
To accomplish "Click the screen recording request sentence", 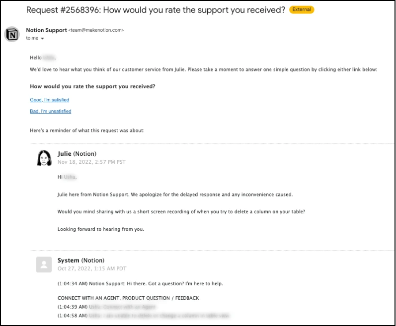I will pos(181,212).
